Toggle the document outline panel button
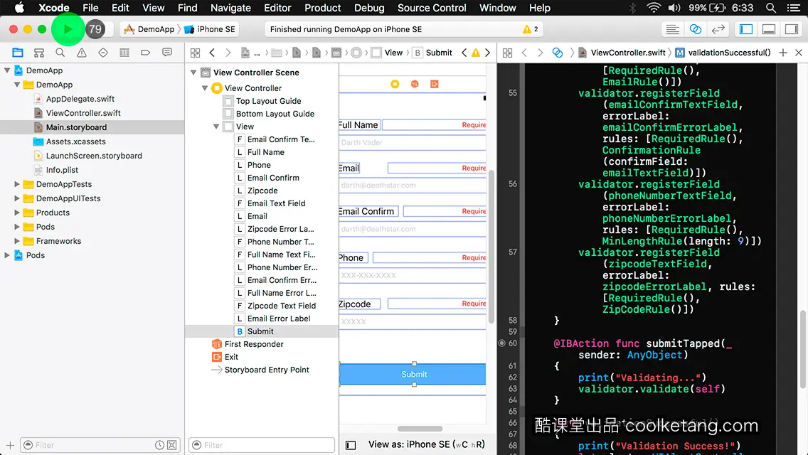The height and width of the screenshot is (455, 808). tap(351, 445)
